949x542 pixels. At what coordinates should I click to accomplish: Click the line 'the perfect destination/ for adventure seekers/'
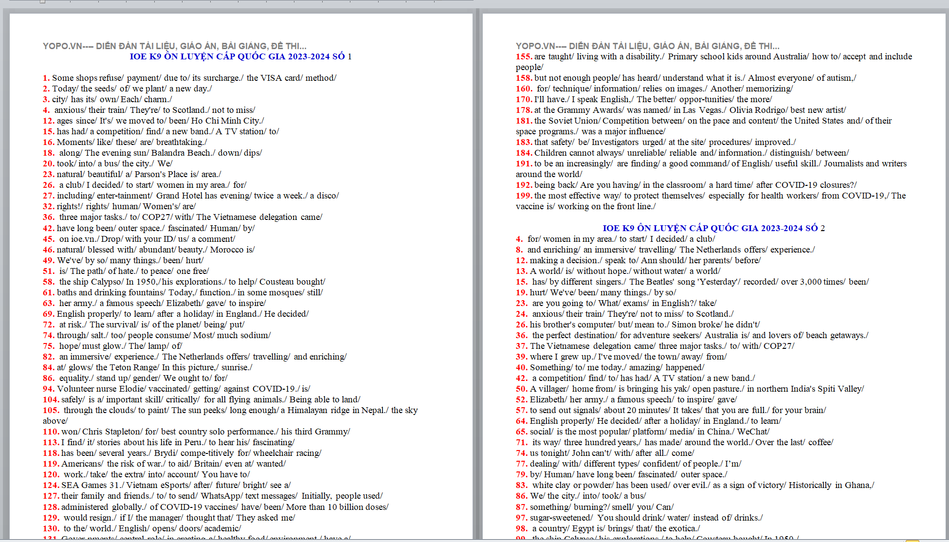point(692,335)
